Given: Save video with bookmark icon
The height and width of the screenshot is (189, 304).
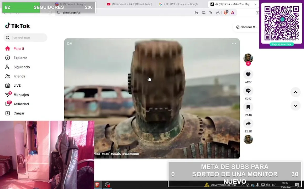Looking at the screenshot, I should click(248, 107).
